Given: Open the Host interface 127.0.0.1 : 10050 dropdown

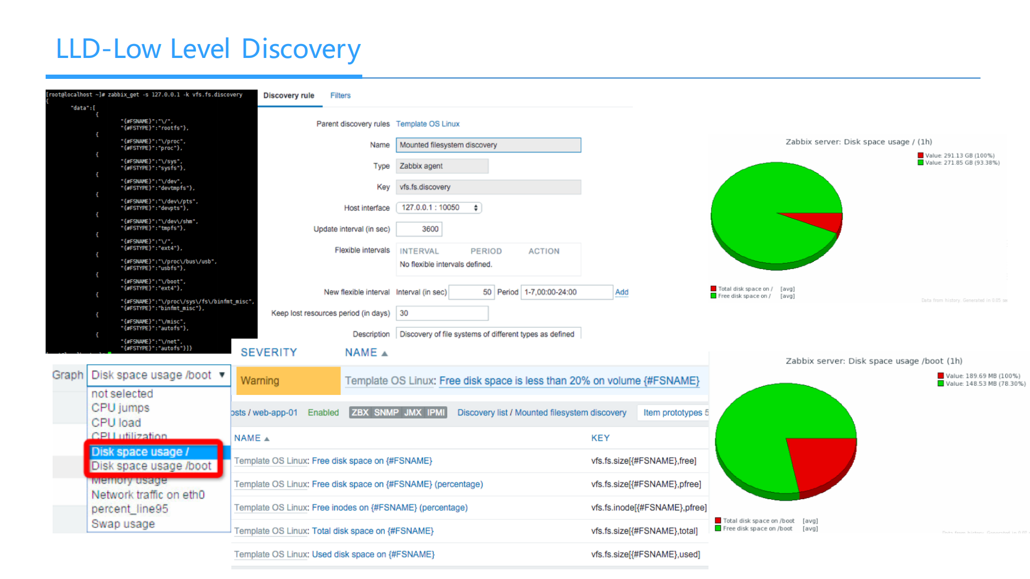Looking at the screenshot, I should pos(439,208).
